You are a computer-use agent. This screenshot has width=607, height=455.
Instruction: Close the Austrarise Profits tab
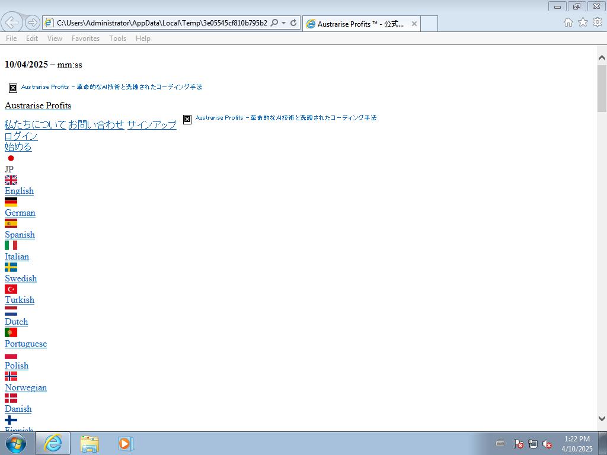pos(414,24)
